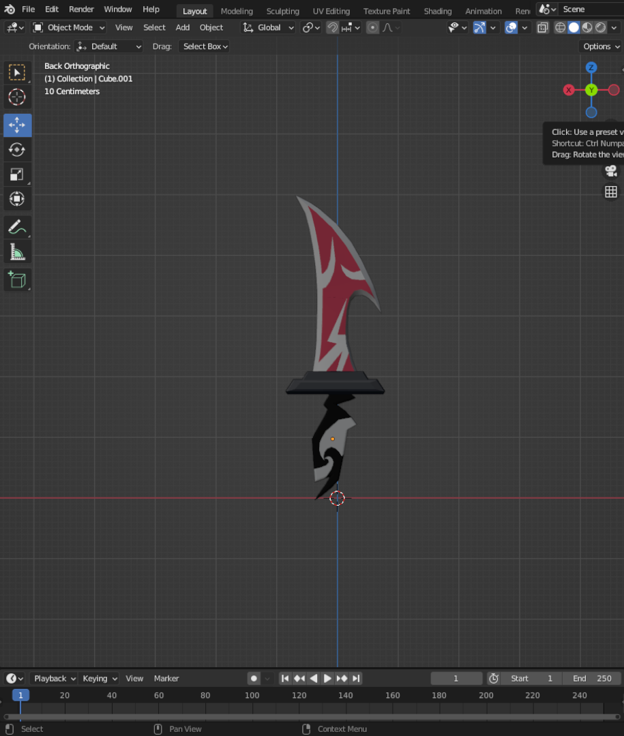Select the Scale tool
The width and height of the screenshot is (624, 736).
point(17,174)
